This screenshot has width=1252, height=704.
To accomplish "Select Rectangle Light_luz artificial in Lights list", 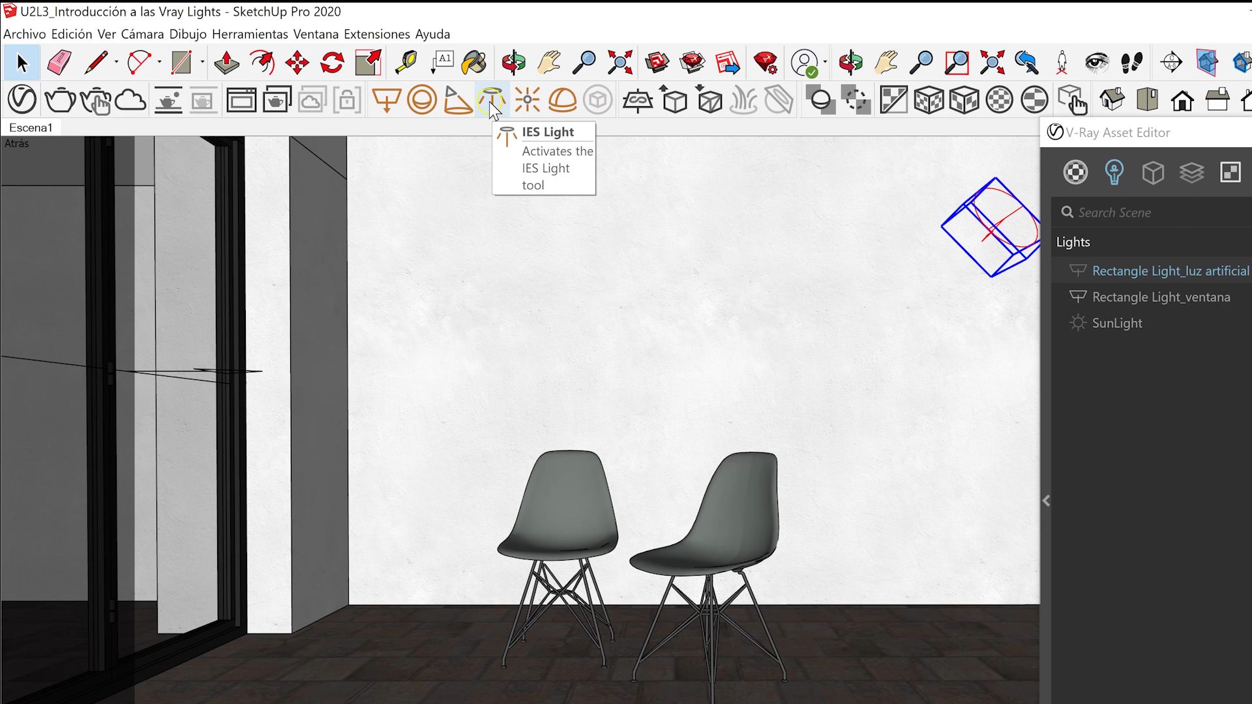I will click(x=1170, y=271).
